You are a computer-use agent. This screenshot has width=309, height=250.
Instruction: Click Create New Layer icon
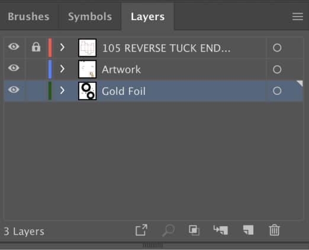pyautogui.click(x=248, y=230)
